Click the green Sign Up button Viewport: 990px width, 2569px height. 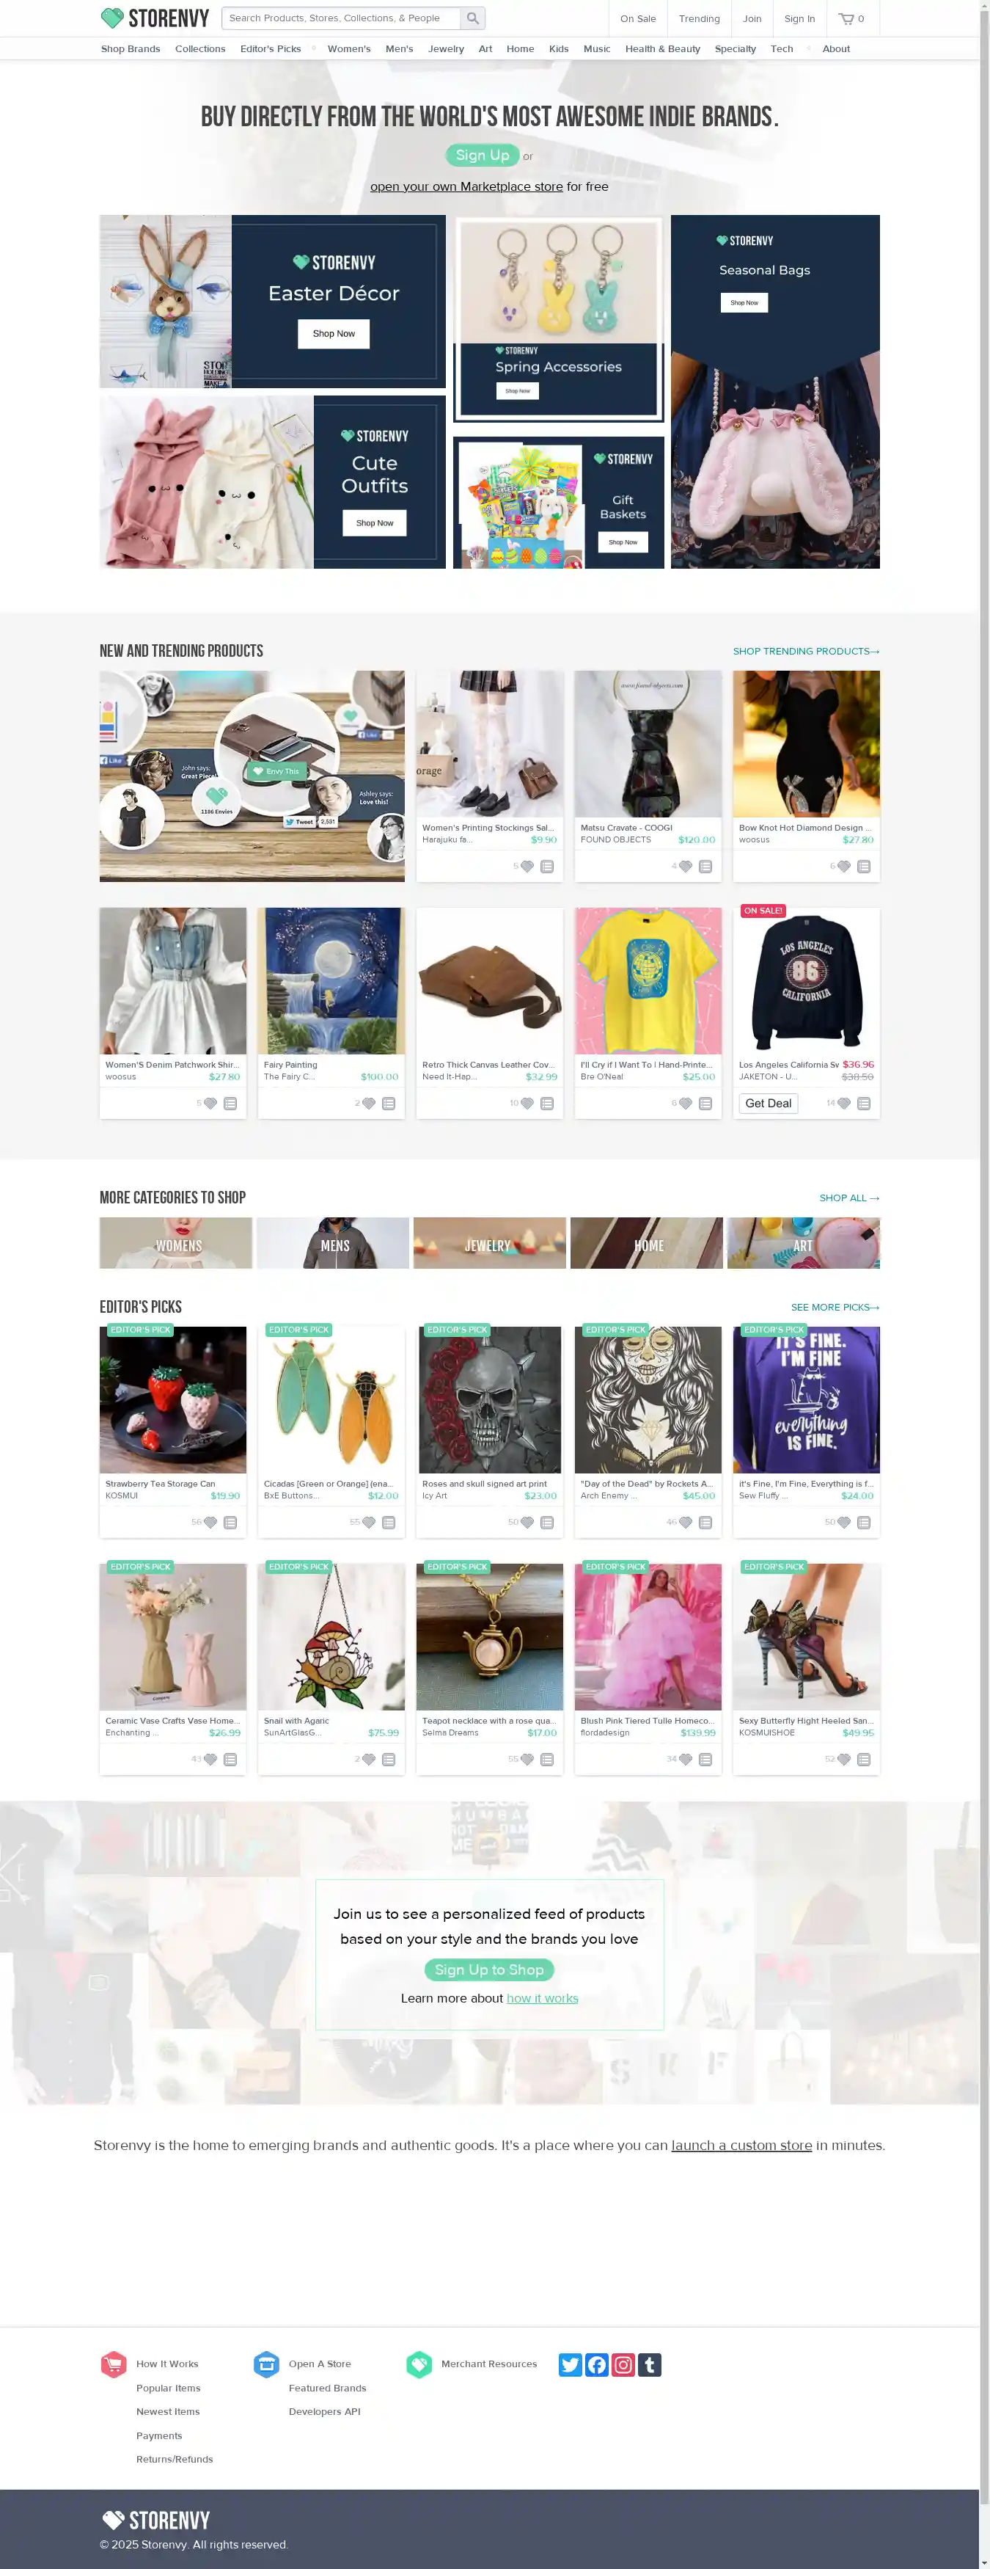(x=483, y=155)
